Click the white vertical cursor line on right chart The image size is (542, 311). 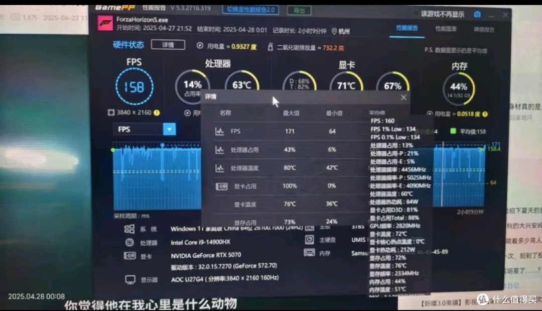click(442, 174)
